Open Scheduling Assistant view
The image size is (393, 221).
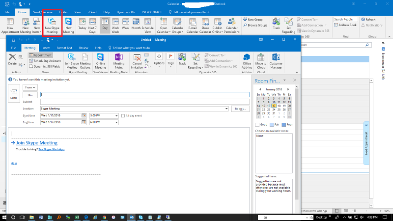pos(45,60)
